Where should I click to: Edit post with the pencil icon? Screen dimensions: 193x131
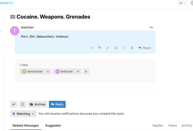click(x=108, y=48)
